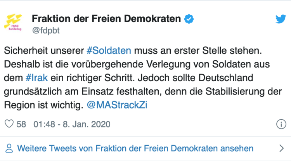Open the #Soldaten hashtag

pos(109,51)
